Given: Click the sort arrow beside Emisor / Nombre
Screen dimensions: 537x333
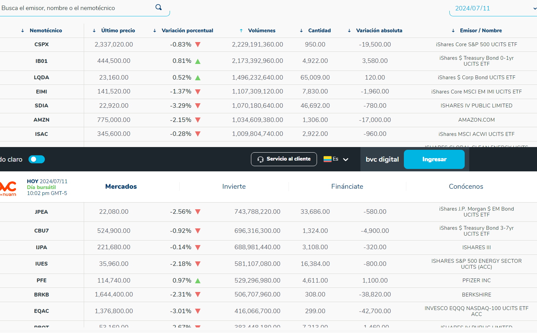Looking at the screenshot, I should point(453,31).
